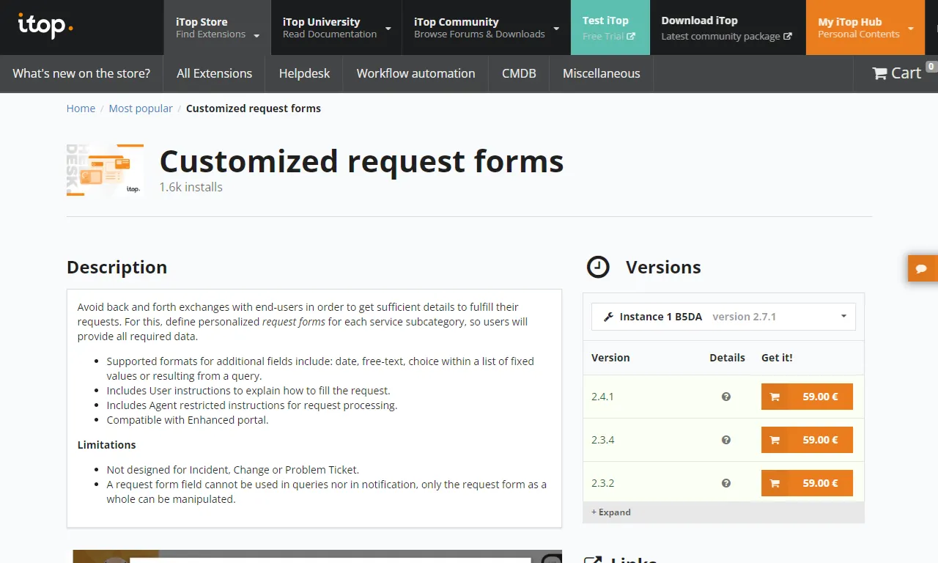Click the Not designed for Incident bullet

tap(233, 470)
